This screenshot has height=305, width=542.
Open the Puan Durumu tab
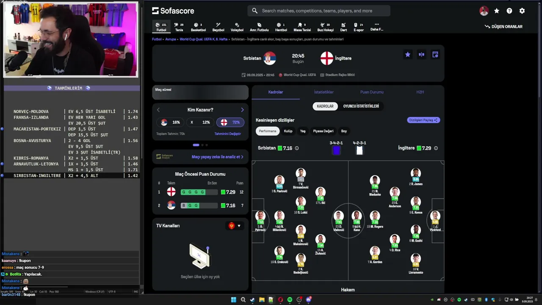click(372, 92)
